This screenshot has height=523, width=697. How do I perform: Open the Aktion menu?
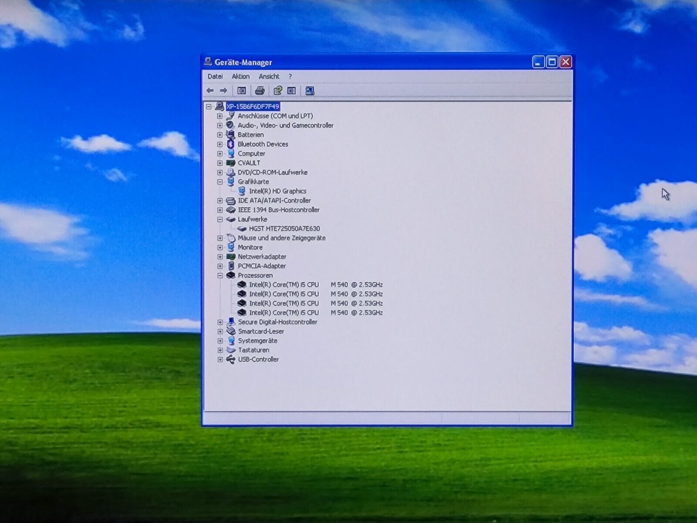[240, 76]
